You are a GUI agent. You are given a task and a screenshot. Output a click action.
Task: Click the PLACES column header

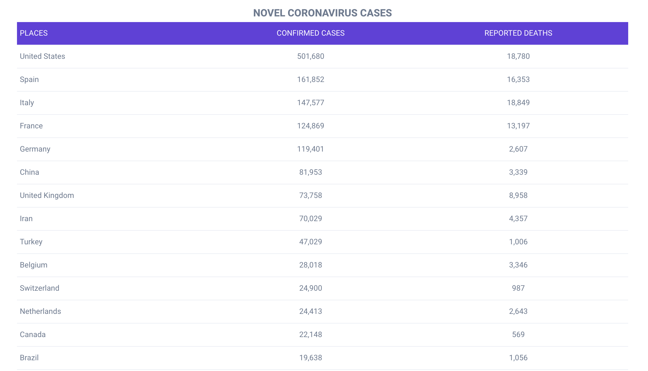point(34,33)
